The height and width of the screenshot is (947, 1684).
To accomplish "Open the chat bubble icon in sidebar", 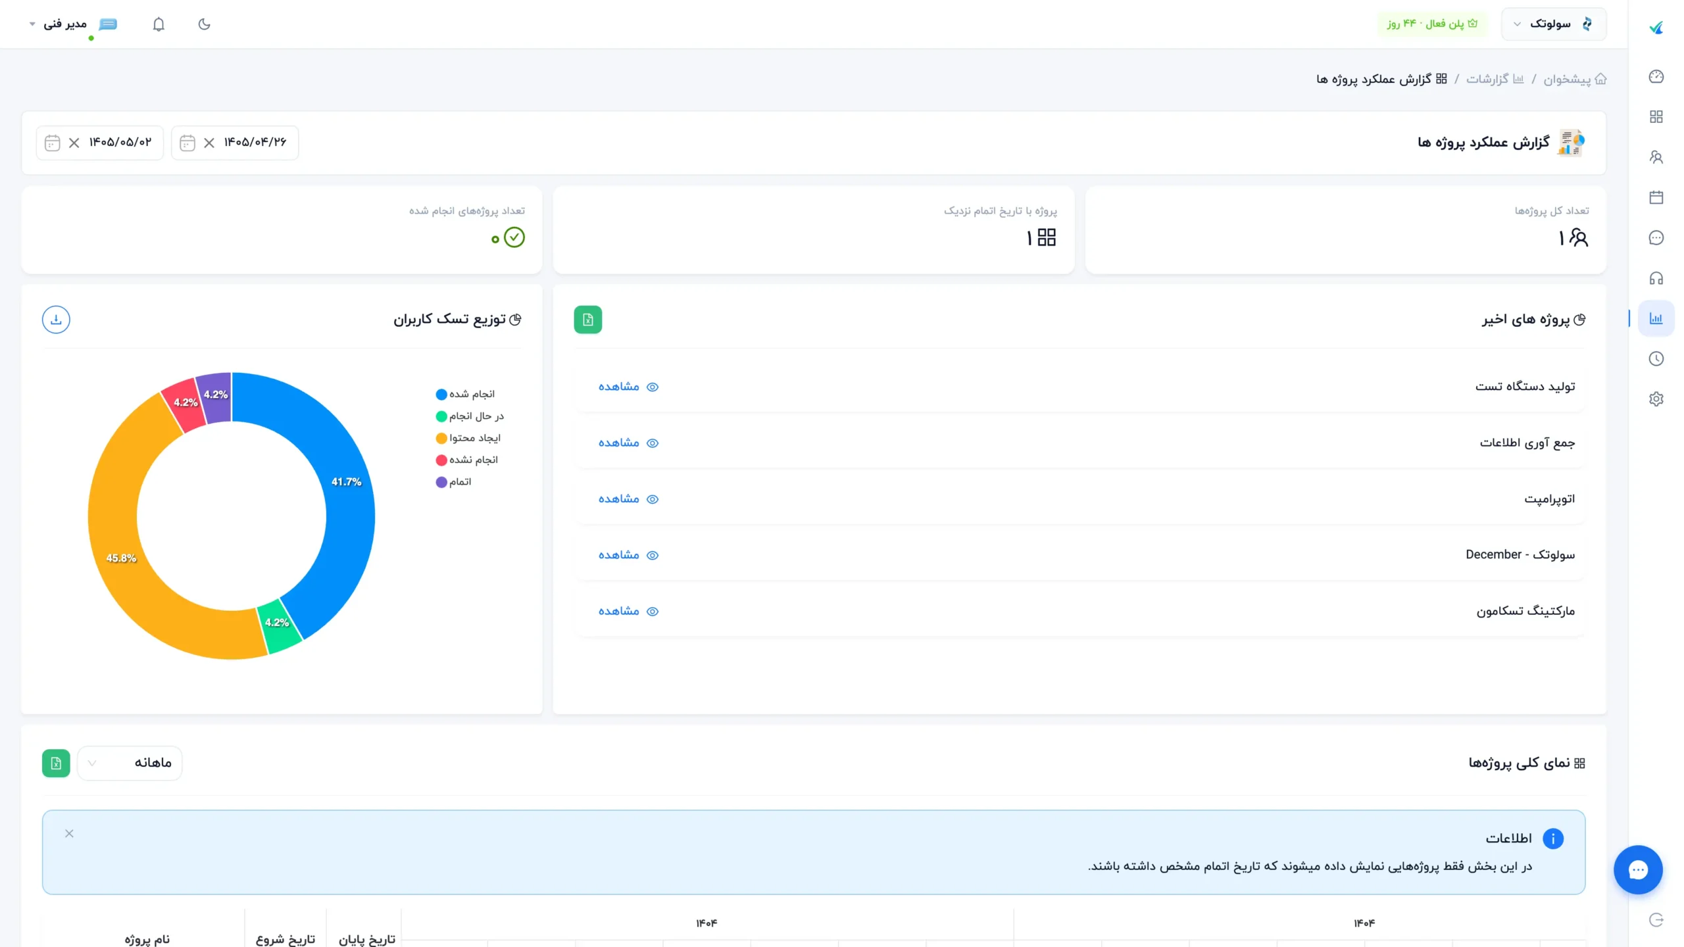I will (x=1656, y=237).
